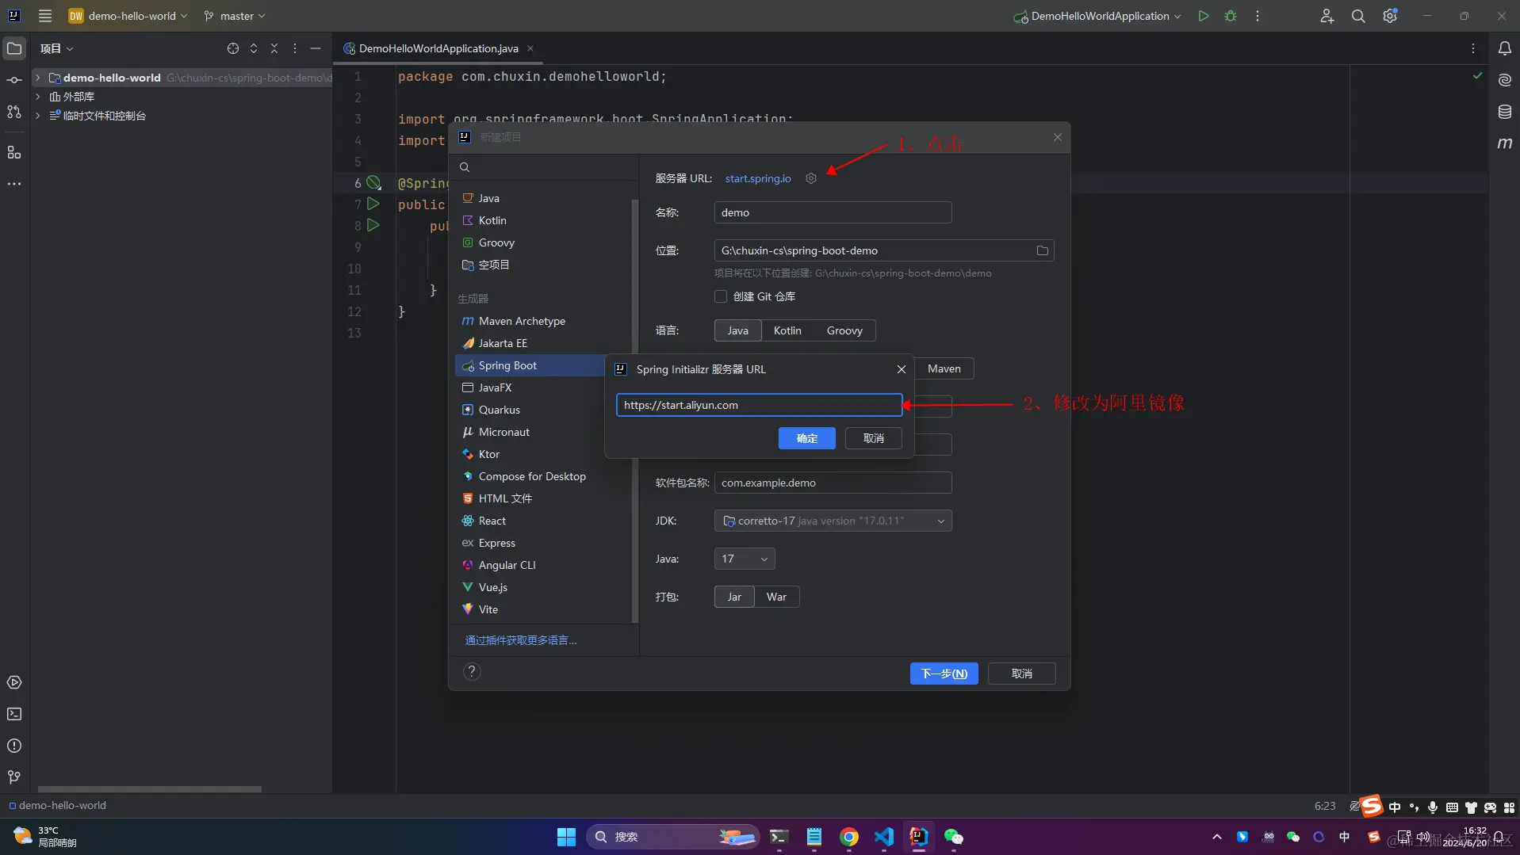1520x855 pixels.
Task: Click the search field in New Project dialog
Action: pyautogui.click(x=544, y=167)
